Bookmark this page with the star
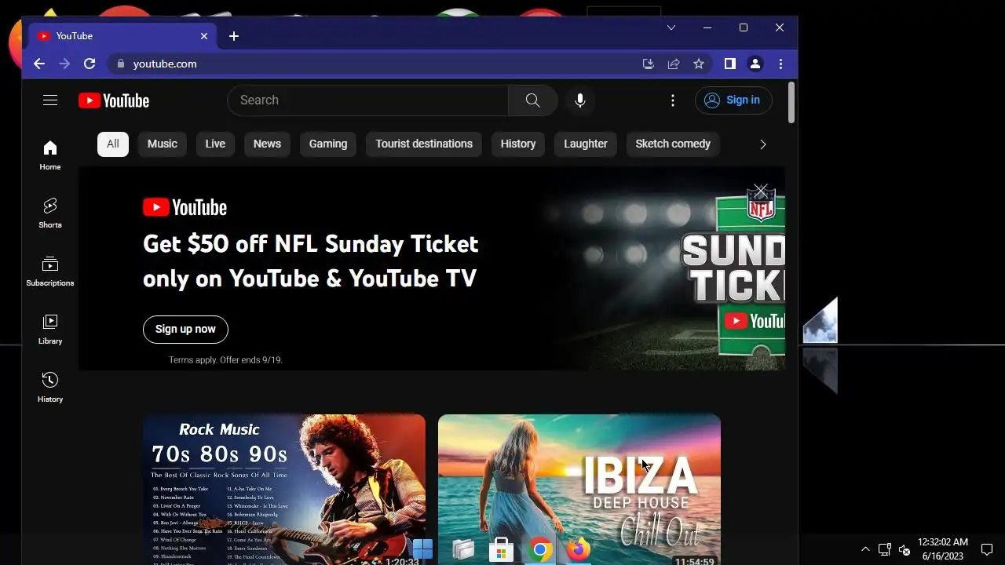The width and height of the screenshot is (1005, 565). coord(699,64)
